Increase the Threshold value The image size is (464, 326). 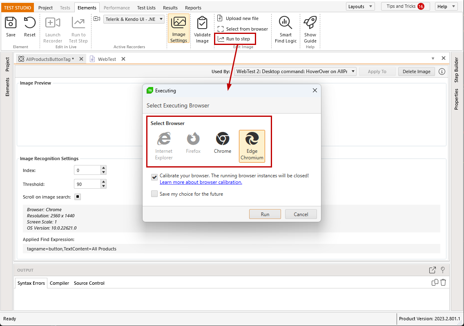(103, 181)
